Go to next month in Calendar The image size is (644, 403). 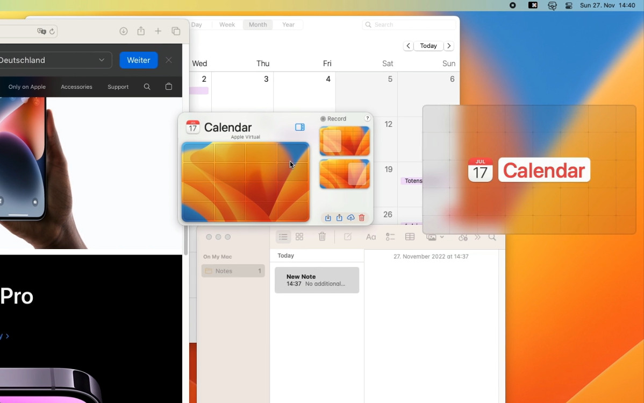click(x=449, y=46)
